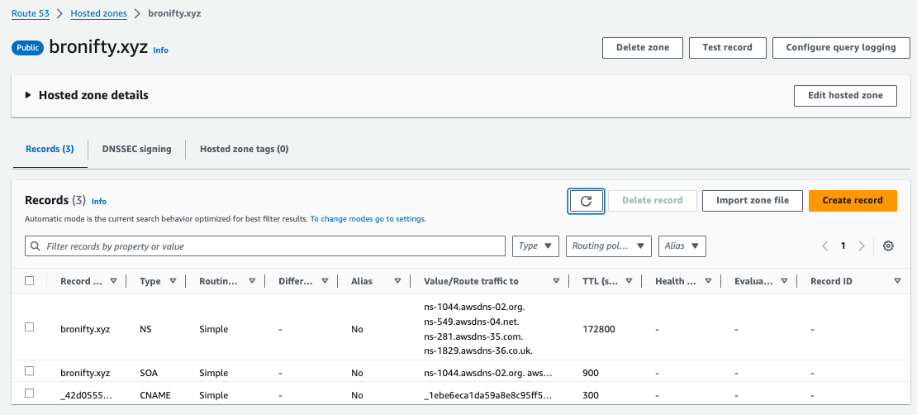This screenshot has width=917, height=415.
Task: Click the refresh records icon button
Action: (586, 201)
